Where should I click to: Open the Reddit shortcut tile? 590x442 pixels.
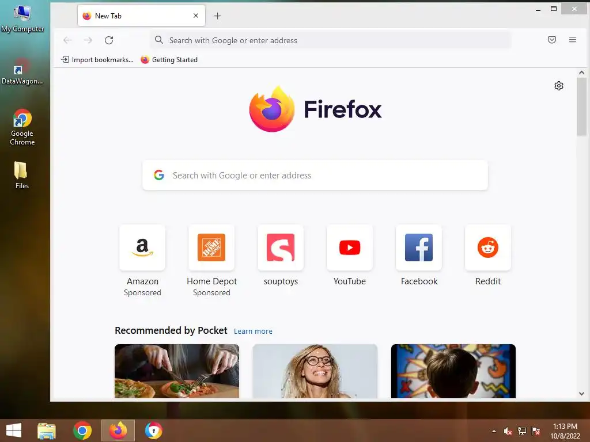tap(488, 247)
